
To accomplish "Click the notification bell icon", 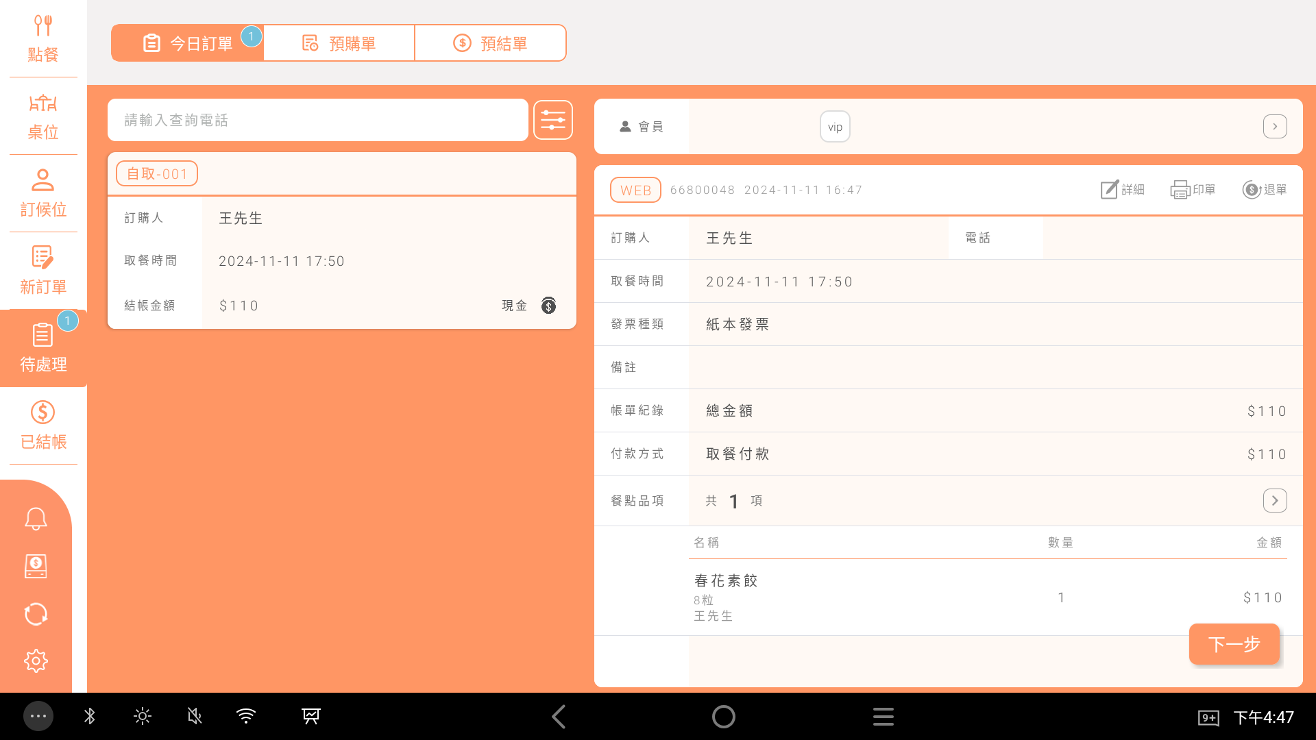I will pyautogui.click(x=36, y=519).
